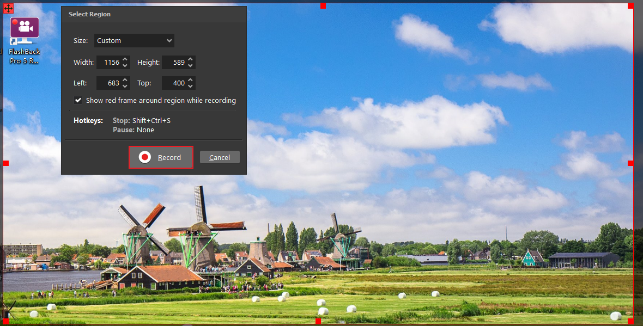643x326 pixels.
Task: Click the Width input field
Action: point(108,62)
